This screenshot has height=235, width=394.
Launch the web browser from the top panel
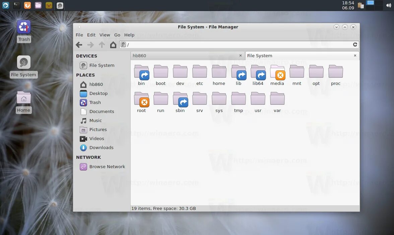(x=27, y=5)
